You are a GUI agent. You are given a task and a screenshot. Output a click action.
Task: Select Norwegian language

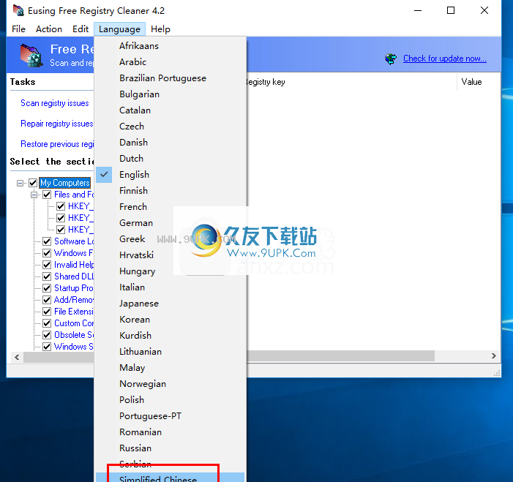[170, 384]
